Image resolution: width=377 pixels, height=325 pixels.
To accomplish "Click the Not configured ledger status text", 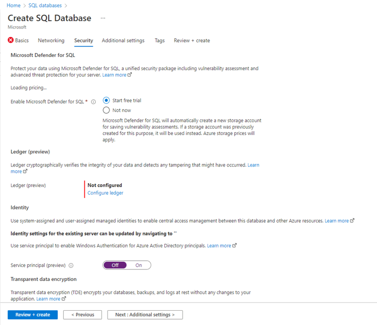I will tap(105, 186).
